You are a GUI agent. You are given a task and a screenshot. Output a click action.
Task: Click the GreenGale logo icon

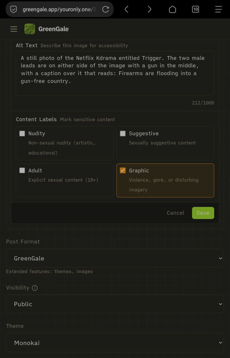pyautogui.click(x=30, y=29)
